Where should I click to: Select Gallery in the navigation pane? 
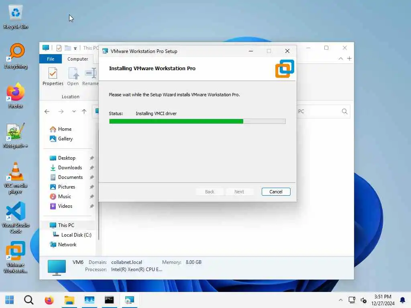[65, 139]
